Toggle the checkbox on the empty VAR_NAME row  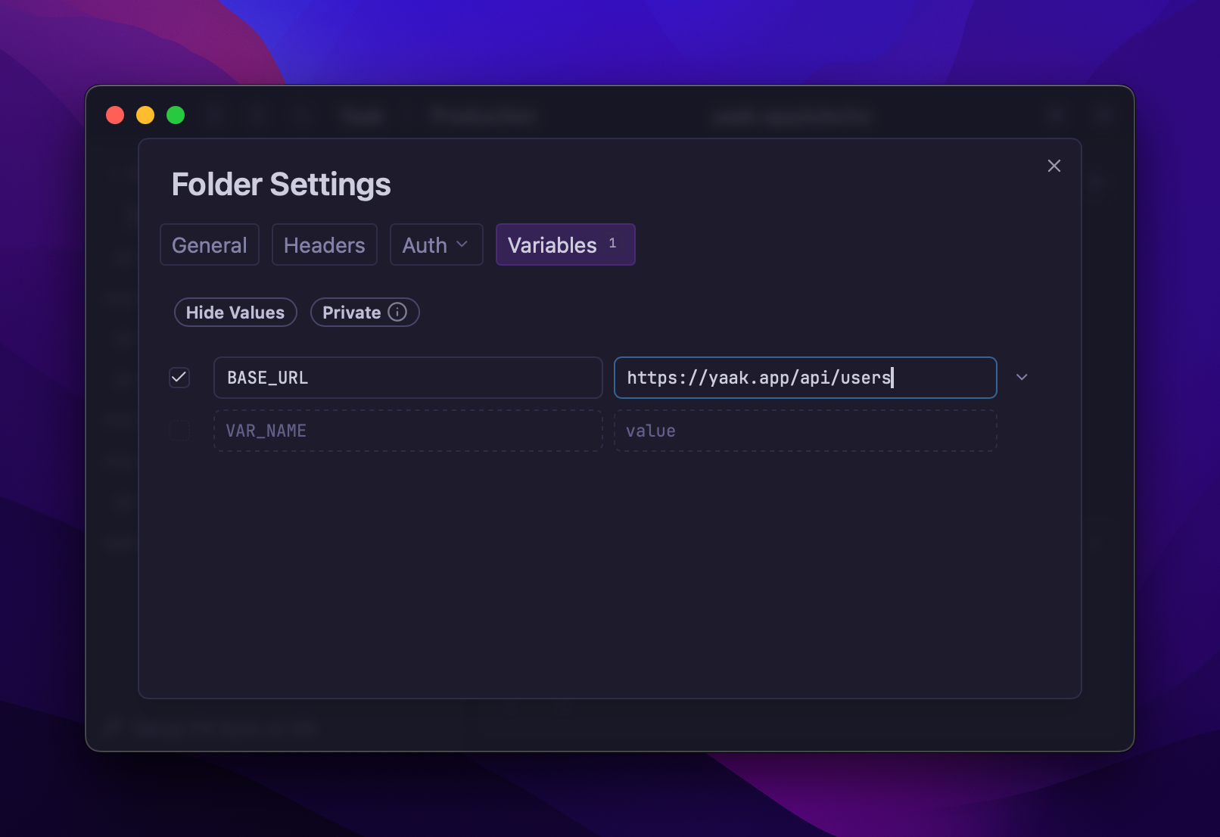point(179,431)
